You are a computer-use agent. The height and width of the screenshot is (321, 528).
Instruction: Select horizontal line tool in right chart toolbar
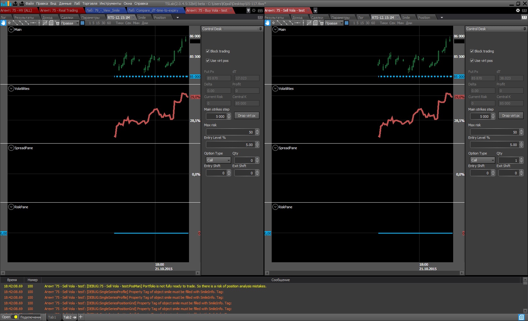pos(297,23)
